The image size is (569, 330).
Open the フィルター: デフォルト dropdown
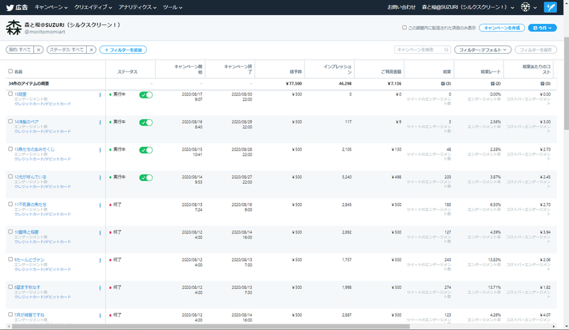coord(483,50)
